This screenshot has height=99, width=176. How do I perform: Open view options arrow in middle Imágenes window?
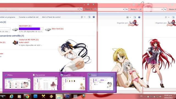pyautogui.click(x=130, y=17)
